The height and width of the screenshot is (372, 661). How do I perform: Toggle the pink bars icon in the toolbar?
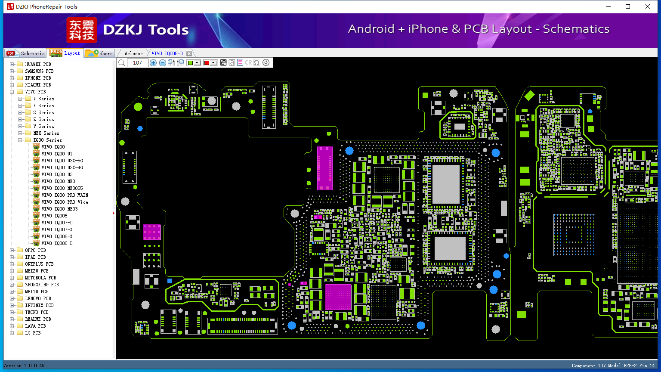240,63
